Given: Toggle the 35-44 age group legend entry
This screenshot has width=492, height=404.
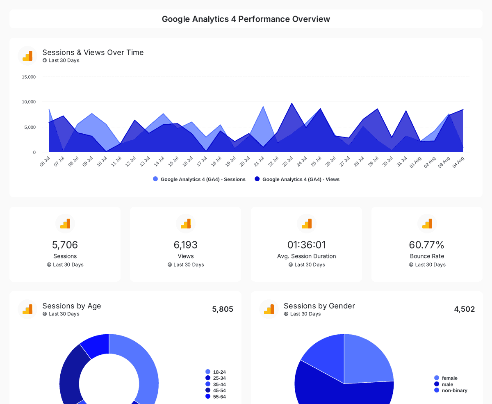Looking at the screenshot, I should pyautogui.click(x=216, y=384).
